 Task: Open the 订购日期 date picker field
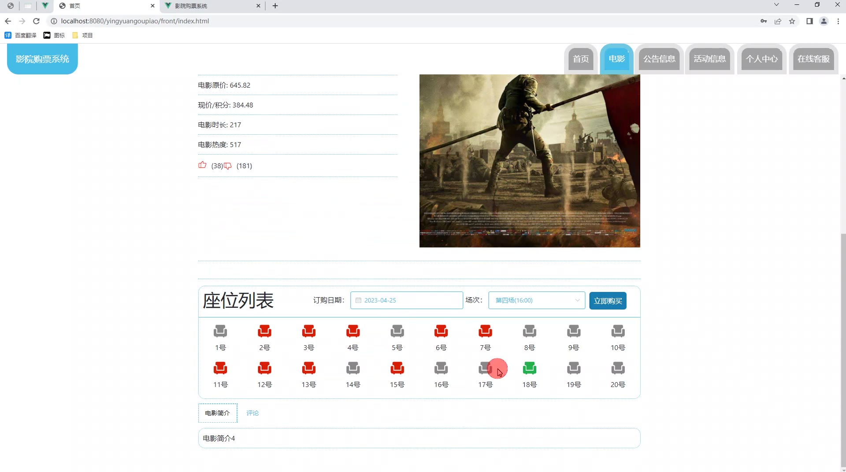(406, 300)
